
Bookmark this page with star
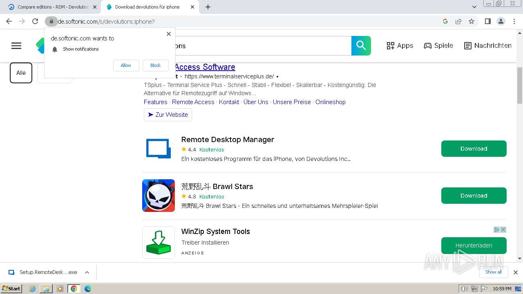coord(472,21)
